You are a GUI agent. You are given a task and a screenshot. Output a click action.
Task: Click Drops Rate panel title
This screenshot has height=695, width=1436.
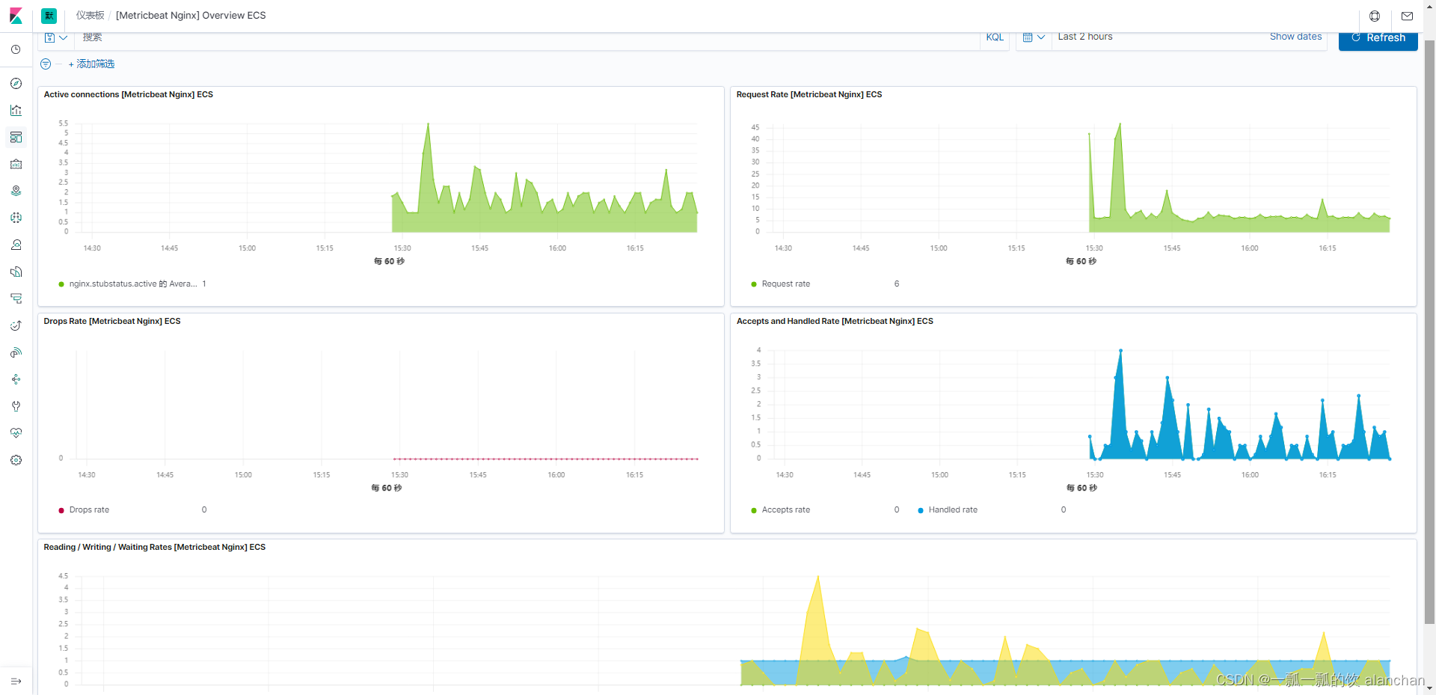(x=112, y=322)
